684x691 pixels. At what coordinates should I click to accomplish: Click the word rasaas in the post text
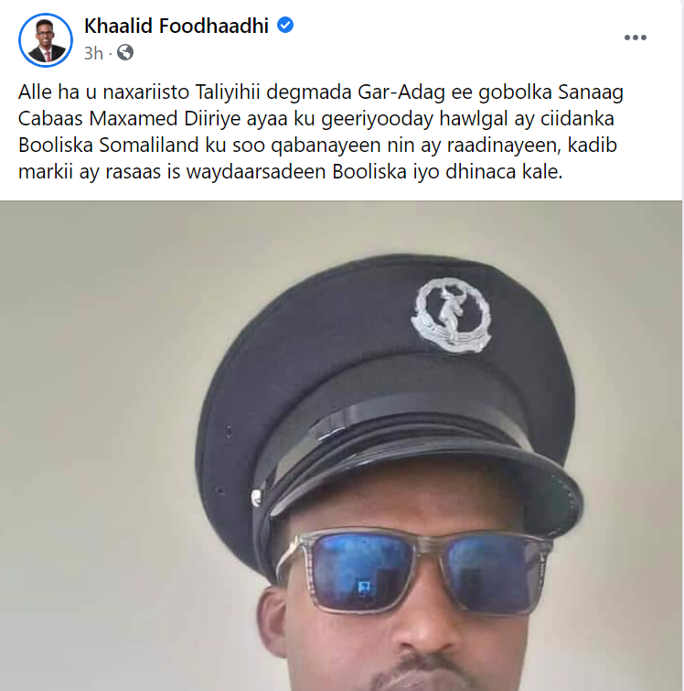(133, 171)
